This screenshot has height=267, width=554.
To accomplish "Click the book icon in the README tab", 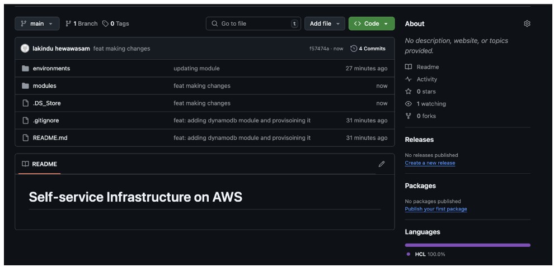I will coord(25,164).
